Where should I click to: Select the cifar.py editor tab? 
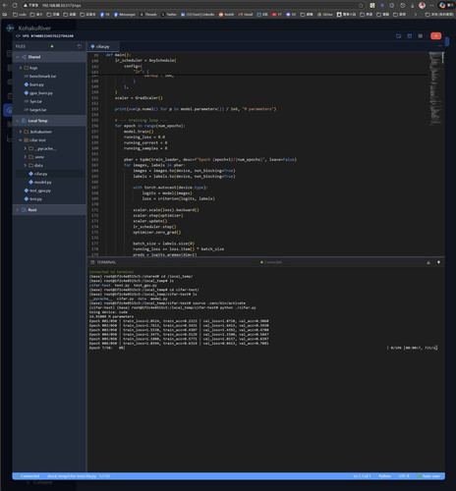coord(102,46)
